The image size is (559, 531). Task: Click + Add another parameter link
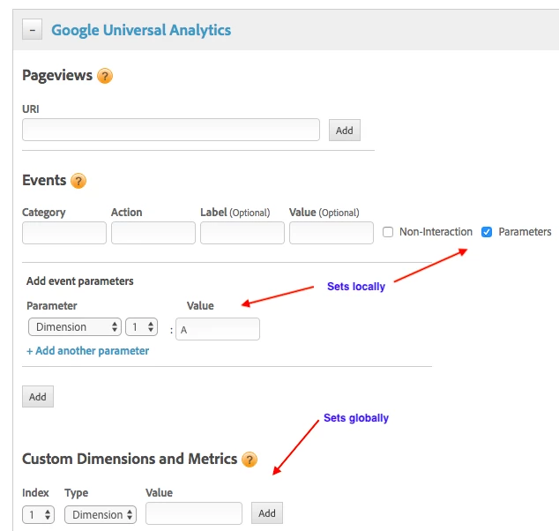87,351
